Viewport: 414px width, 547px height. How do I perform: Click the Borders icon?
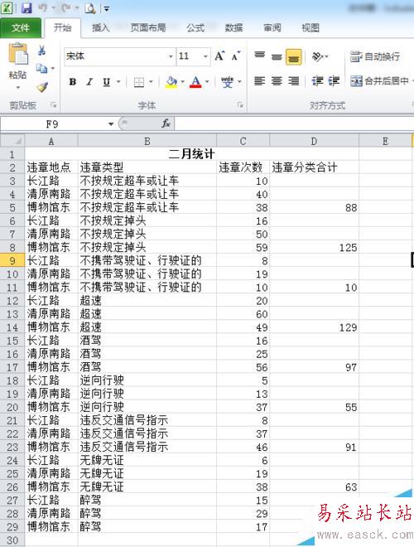[x=139, y=82]
